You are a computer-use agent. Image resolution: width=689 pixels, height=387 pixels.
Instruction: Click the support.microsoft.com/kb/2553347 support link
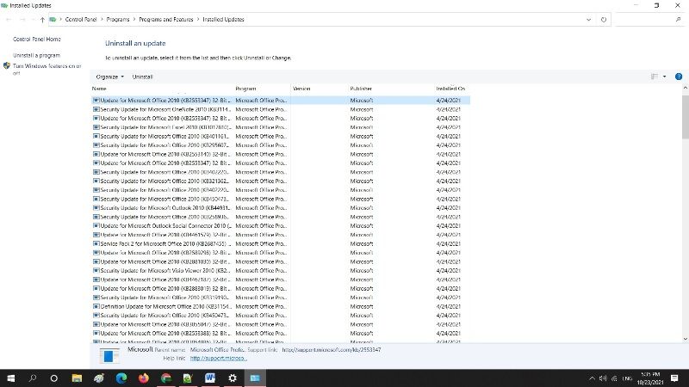[x=332, y=350]
